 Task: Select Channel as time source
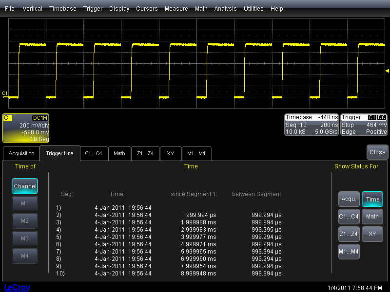point(25,186)
